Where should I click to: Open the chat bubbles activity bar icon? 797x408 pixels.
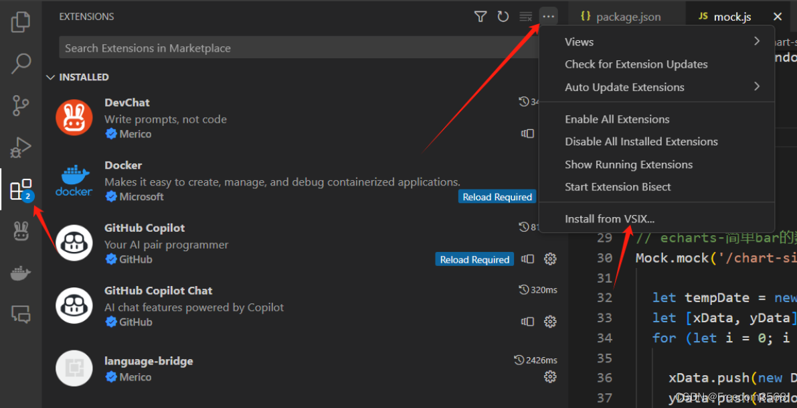[x=21, y=314]
